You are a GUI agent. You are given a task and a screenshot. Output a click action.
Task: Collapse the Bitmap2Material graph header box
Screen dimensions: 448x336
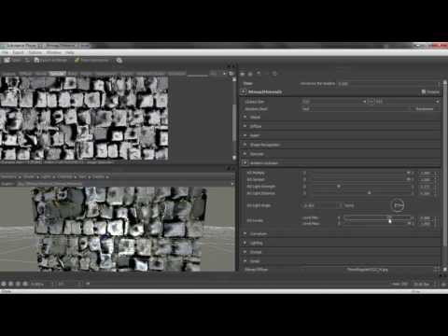tap(244, 91)
